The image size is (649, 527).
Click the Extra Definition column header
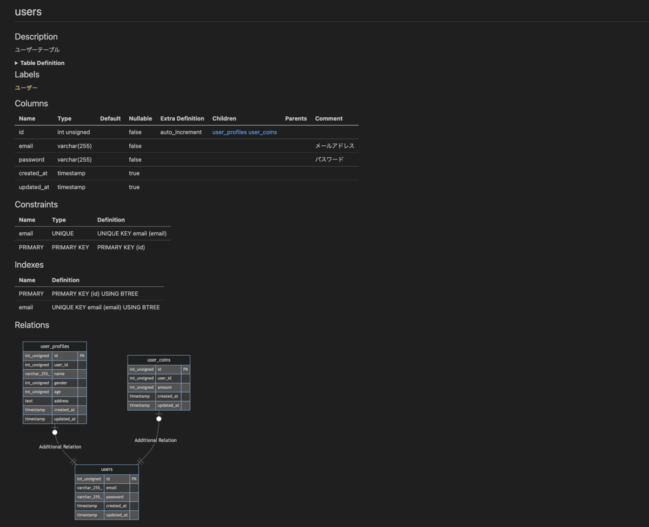182,118
